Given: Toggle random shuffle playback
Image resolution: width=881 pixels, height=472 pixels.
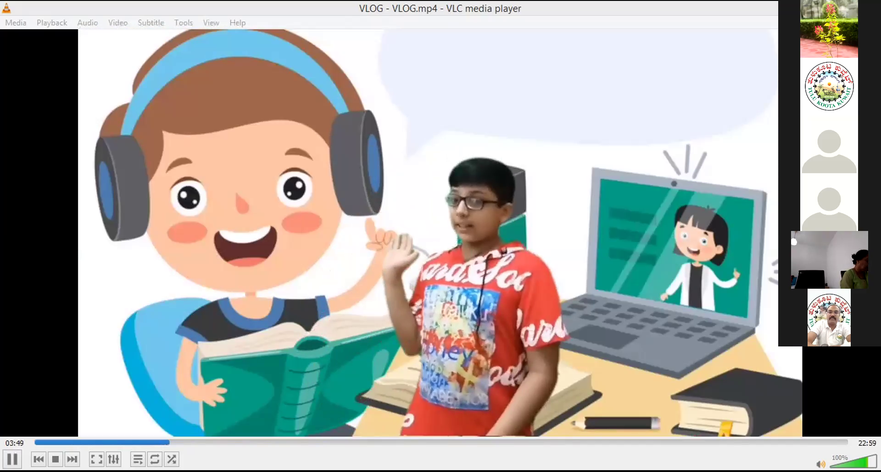Looking at the screenshot, I should coord(172,459).
